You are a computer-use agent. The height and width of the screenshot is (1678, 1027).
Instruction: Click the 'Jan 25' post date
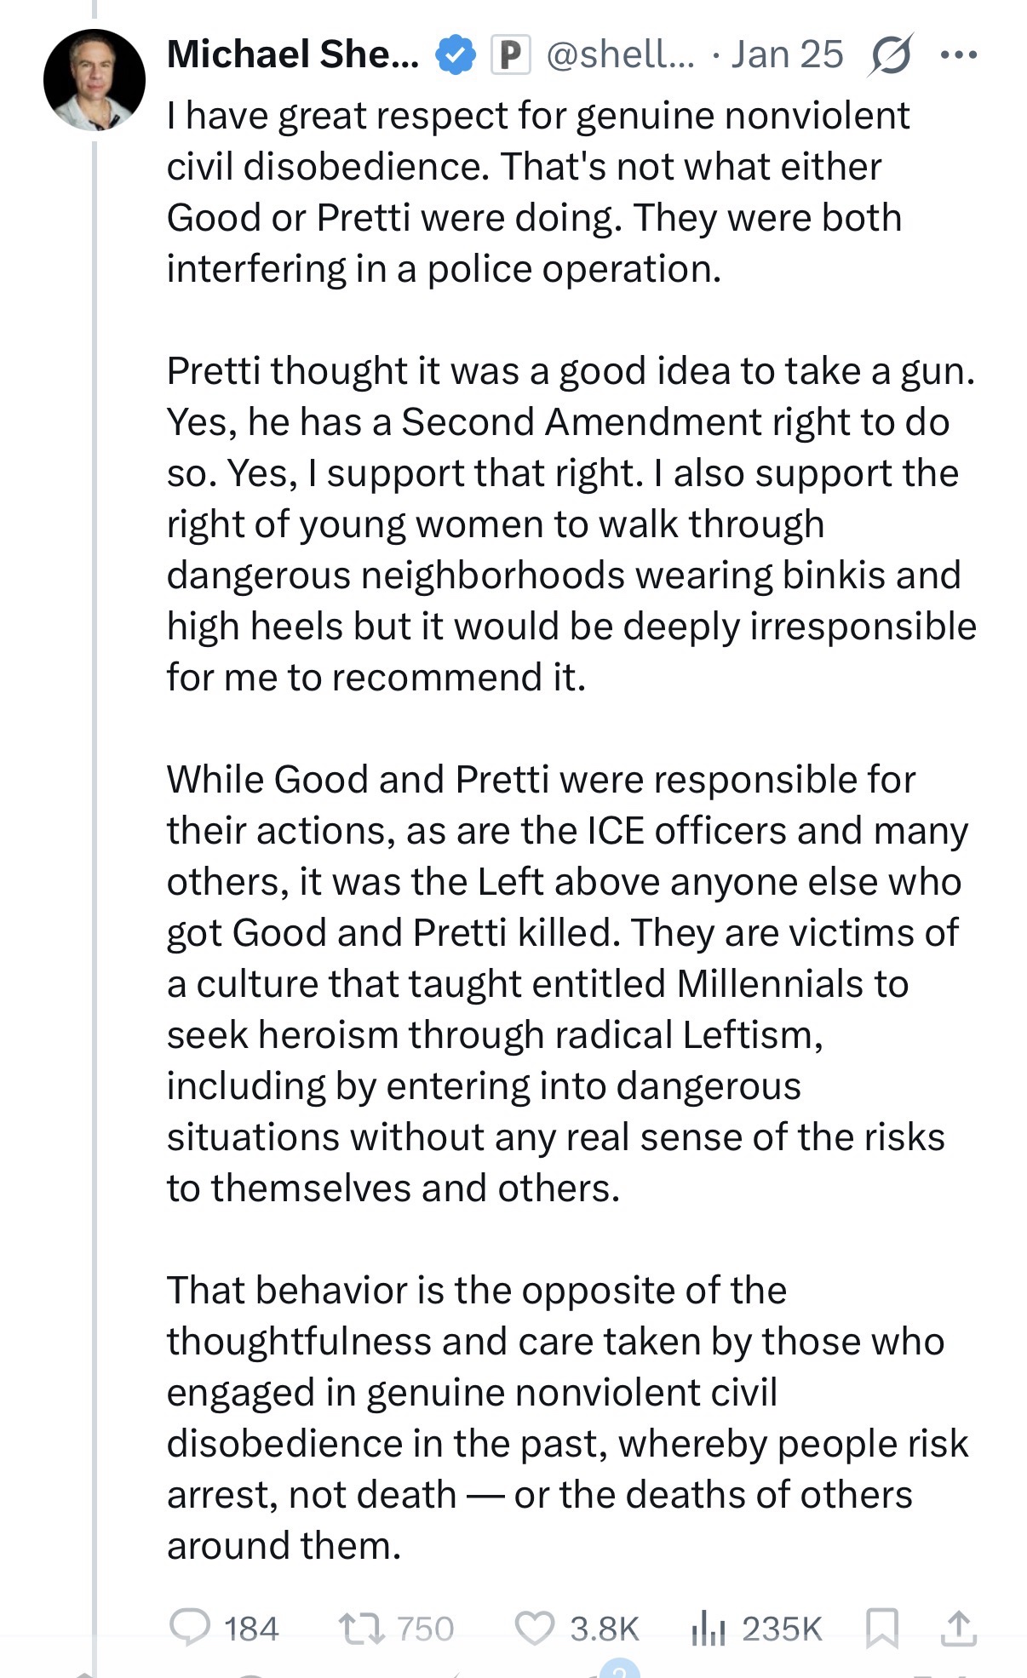pos(787,55)
